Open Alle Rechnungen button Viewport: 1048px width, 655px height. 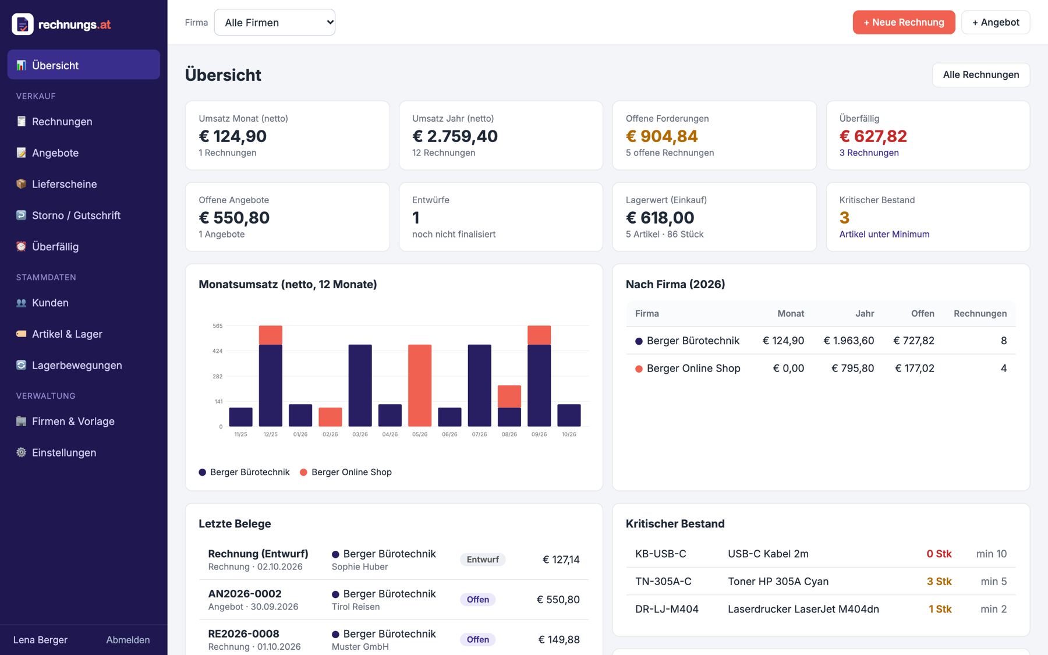tap(980, 75)
